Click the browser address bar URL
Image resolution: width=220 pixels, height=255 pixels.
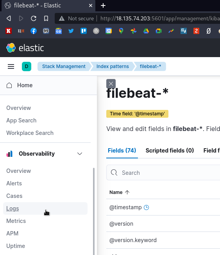coord(160,18)
